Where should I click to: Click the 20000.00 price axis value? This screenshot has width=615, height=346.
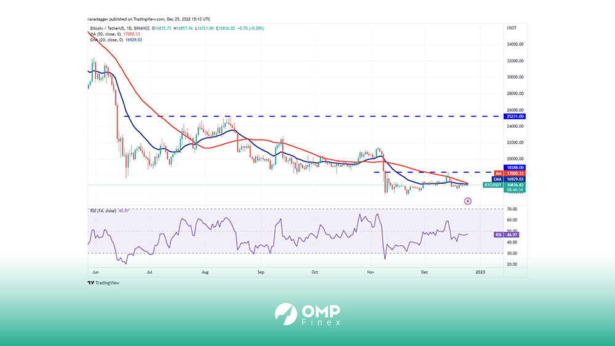(515, 159)
